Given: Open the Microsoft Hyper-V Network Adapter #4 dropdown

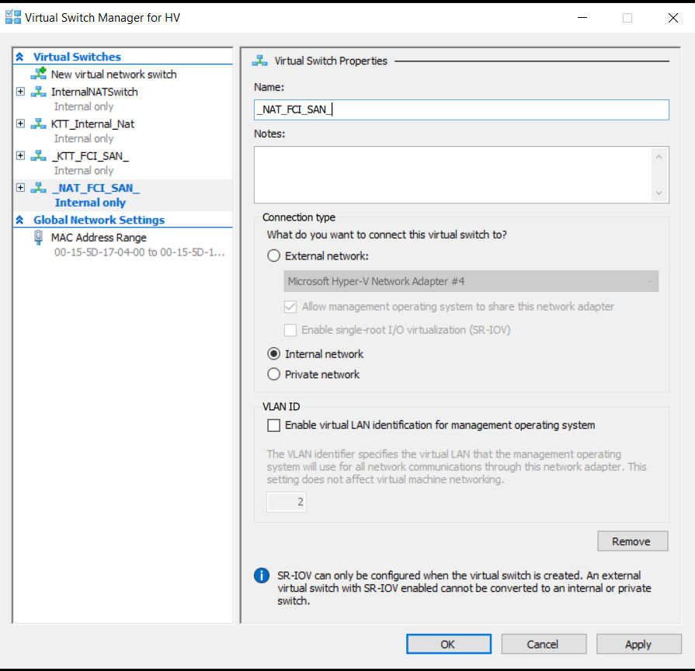Looking at the screenshot, I should tap(471, 281).
